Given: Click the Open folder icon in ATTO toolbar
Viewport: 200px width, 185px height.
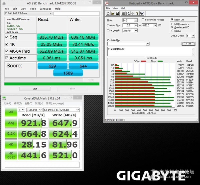Looking at the screenshot, I should [x=113, y=13].
